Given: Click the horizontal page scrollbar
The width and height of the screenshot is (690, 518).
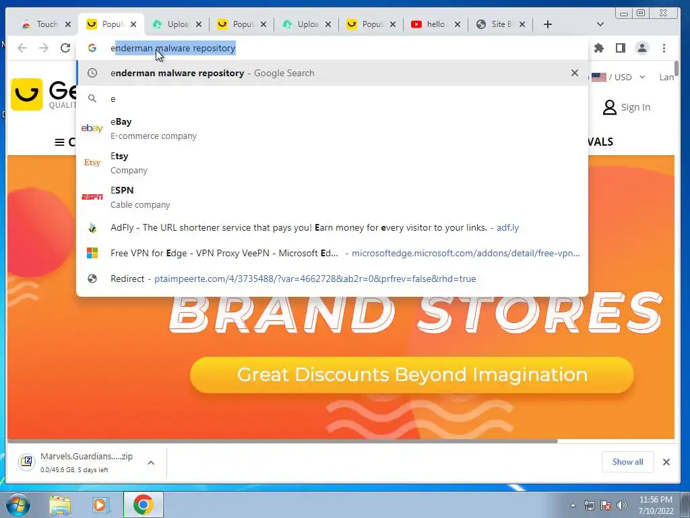Looking at the screenshot, I should pos(282,441).
